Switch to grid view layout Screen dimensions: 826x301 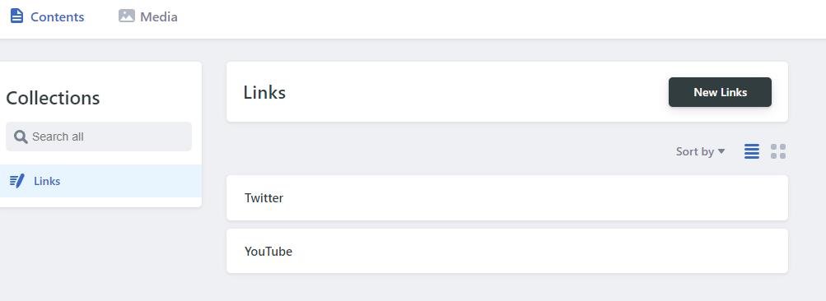coord(778,151)
